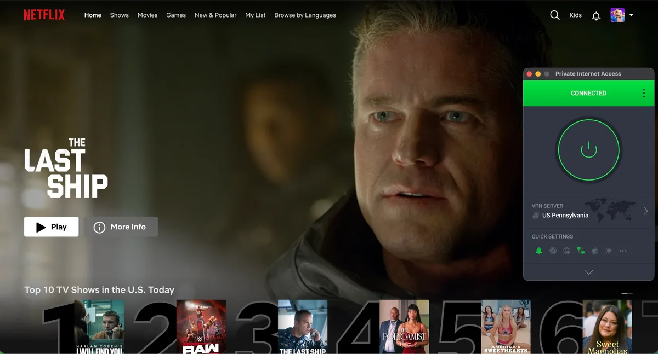Click the Top 10 row page indicator
Viewport: 658px width, 354px height.
pyautogui.click(x=627, y=294)
